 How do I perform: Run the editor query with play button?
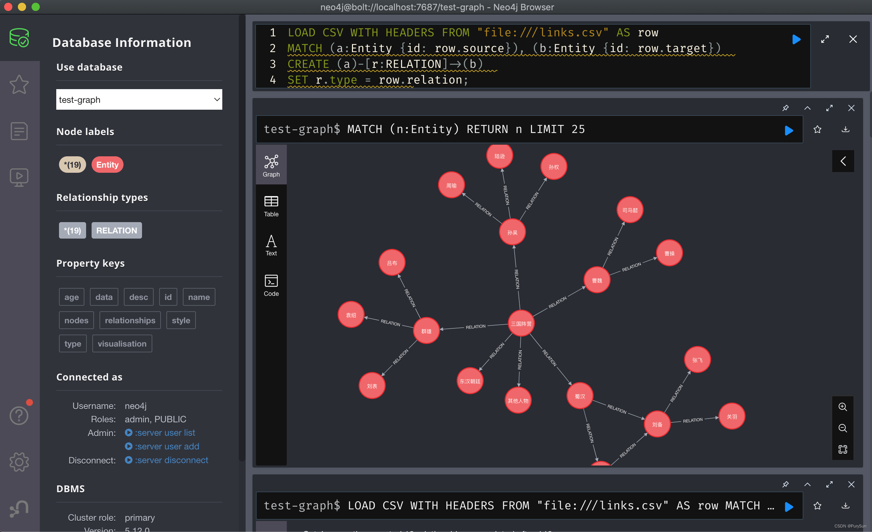click(x=796, y=39)
